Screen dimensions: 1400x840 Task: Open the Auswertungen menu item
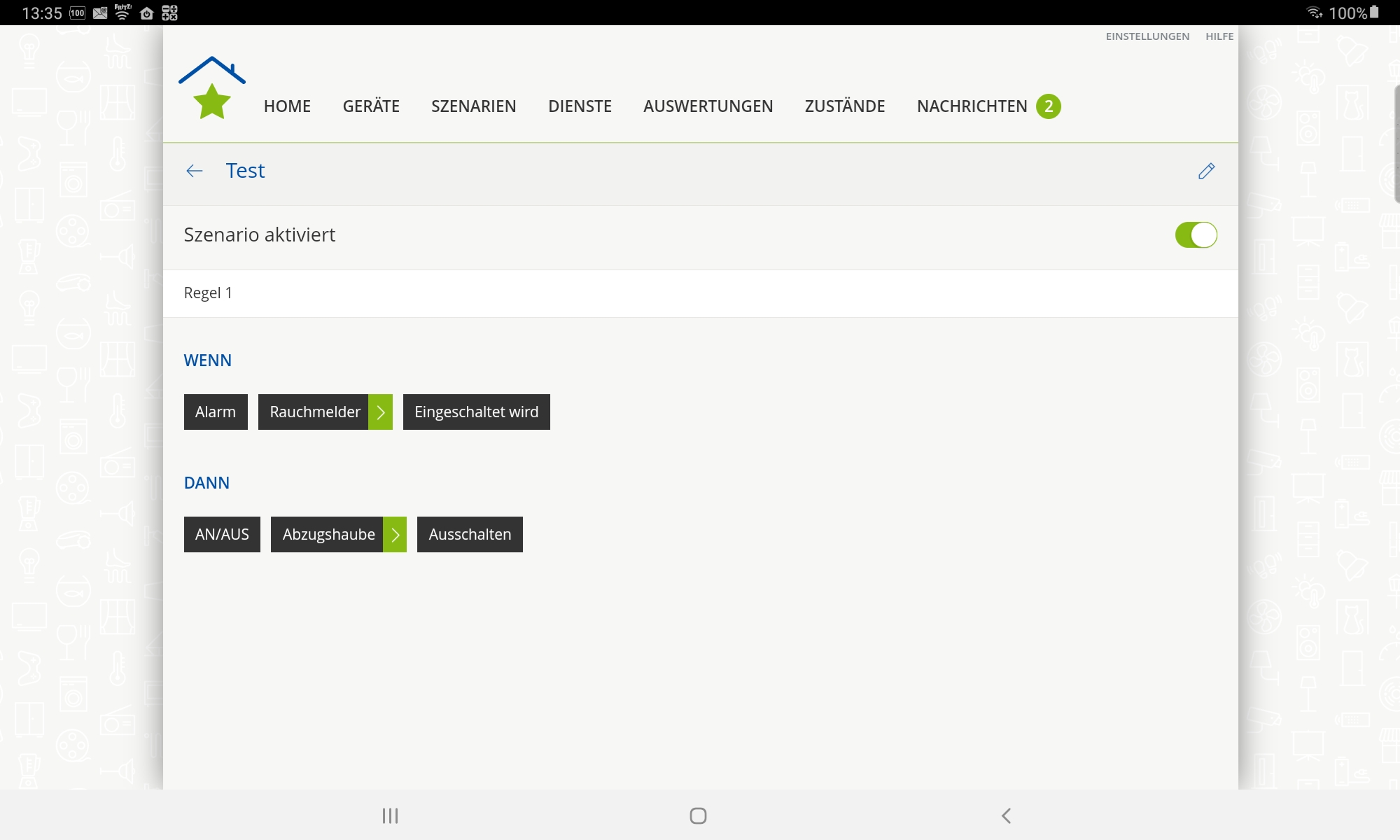(708, 106)
